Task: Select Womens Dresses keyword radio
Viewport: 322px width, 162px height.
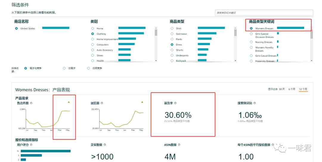Action: point(251,28)
